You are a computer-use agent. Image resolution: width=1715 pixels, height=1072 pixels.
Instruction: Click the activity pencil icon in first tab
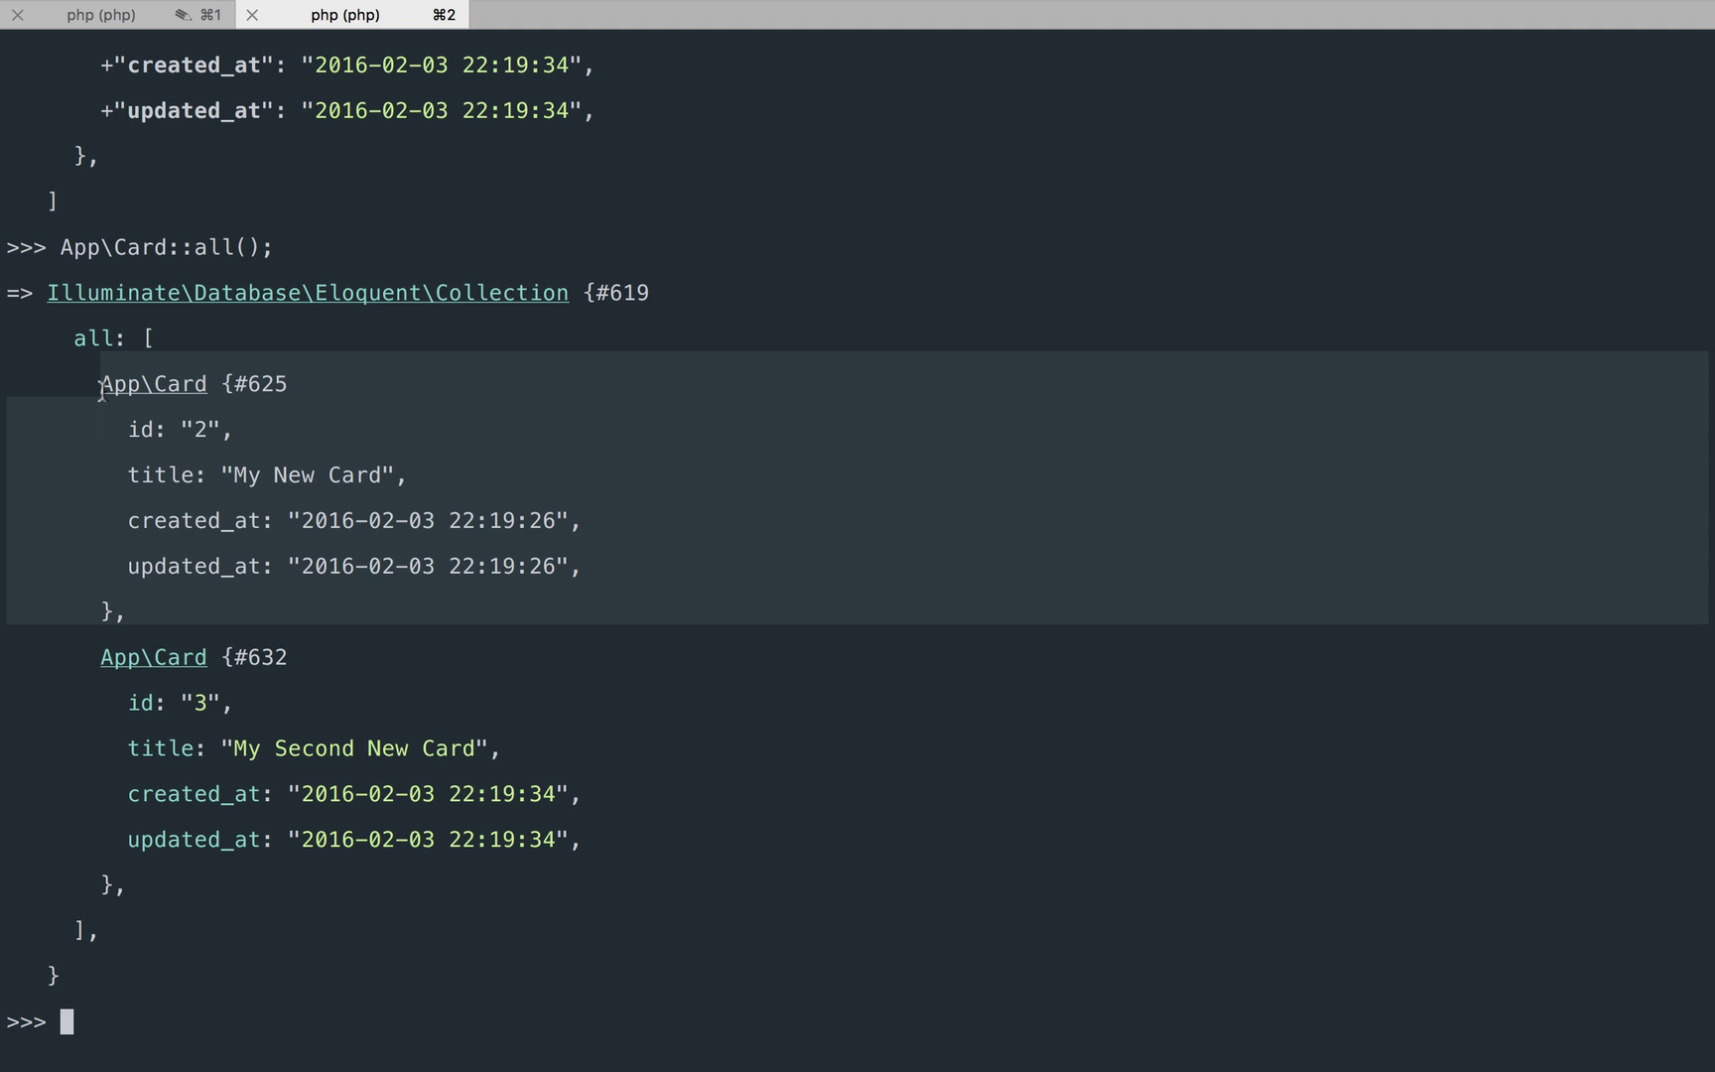tap(183, 15)
